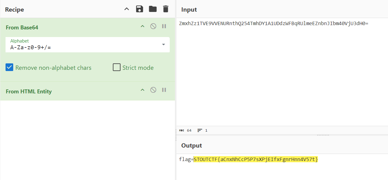Enable Strict mode checkbox
This screenshot has height=180, width=388.
tap(117, 67)
